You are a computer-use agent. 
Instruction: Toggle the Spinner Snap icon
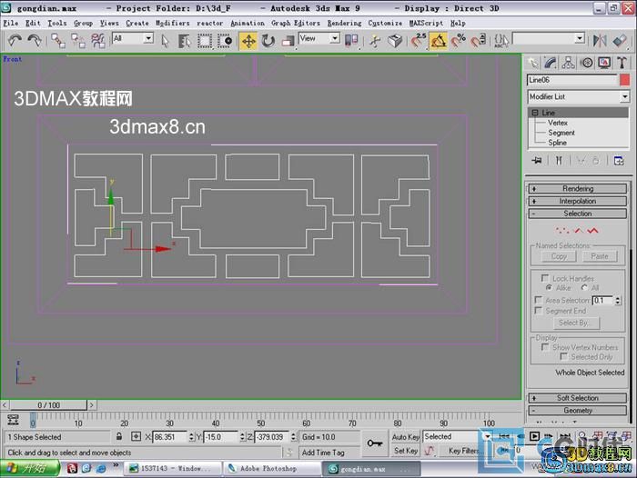[478, 41]
